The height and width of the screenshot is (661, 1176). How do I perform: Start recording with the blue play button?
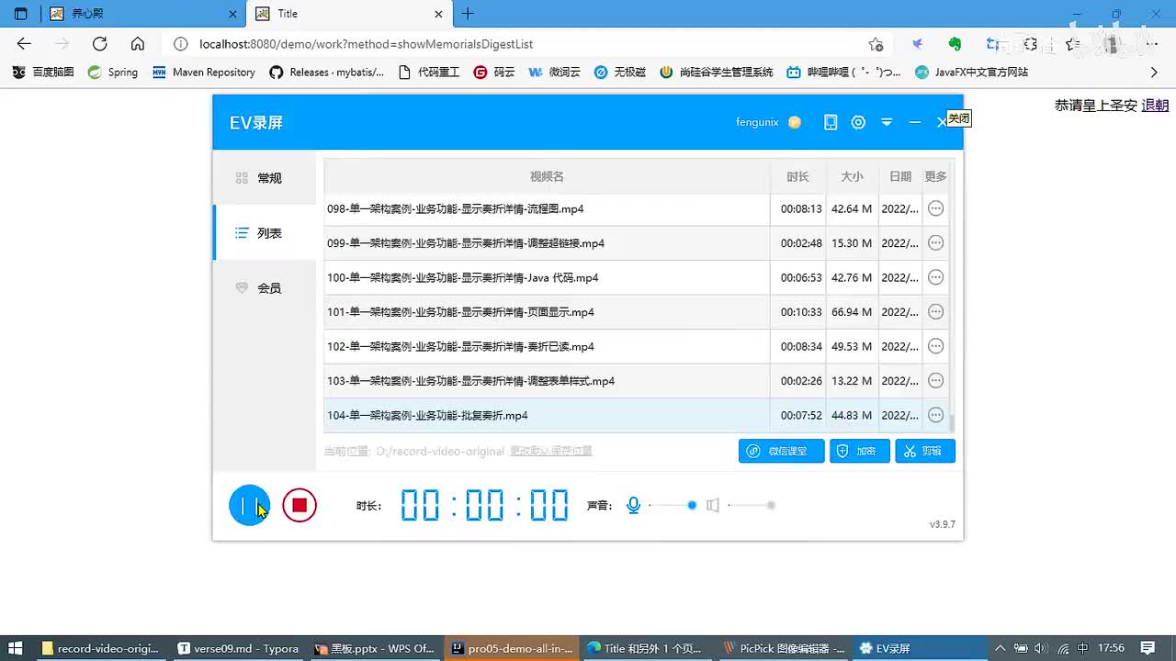pyautogui.click(x=249, y=505)
